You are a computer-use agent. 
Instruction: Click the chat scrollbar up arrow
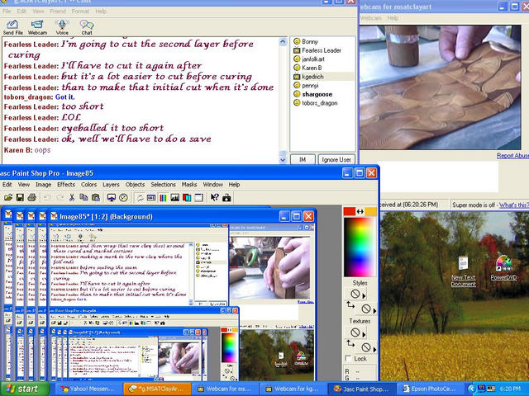(x=283, y=41)
